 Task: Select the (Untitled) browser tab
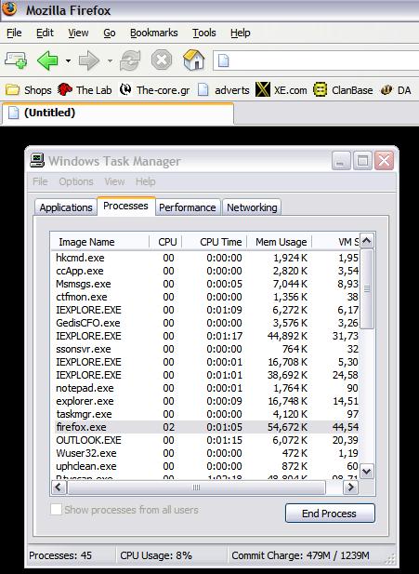click(118, 113)
